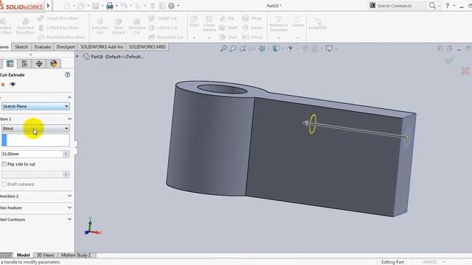Collapse the From section chevron
This screenshot has height=265, width=472.
tap(69, 97)
